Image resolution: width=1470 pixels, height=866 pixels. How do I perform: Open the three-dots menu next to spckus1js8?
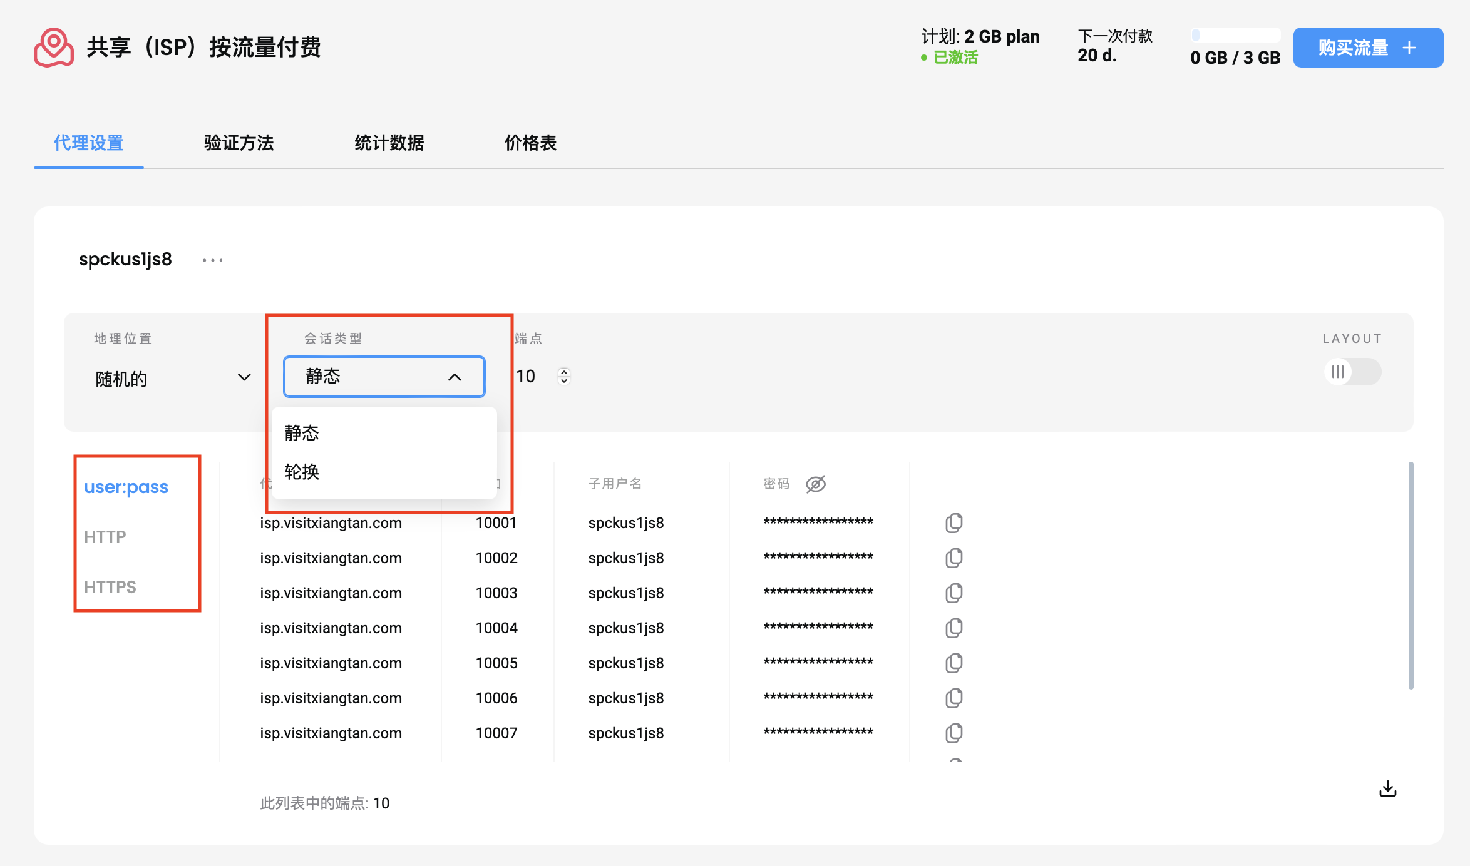click(213, 260)
